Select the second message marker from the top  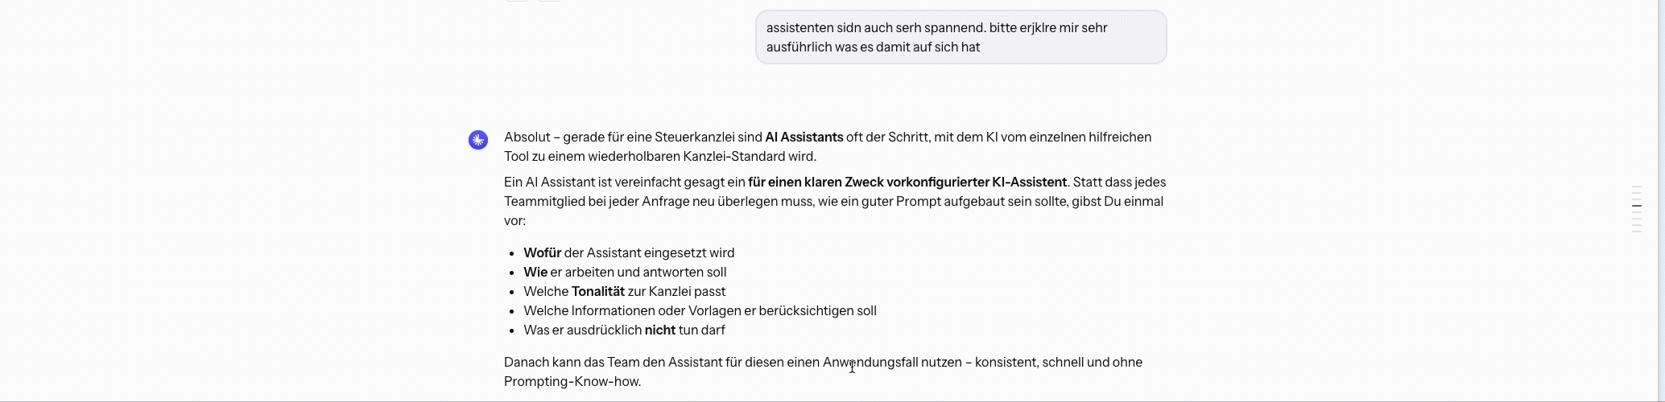[1637, 193]
